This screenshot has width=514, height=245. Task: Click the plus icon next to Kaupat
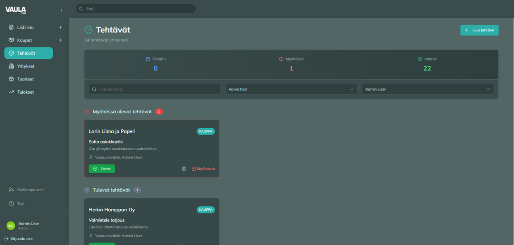pyautogui.click(x=60, y=40)
